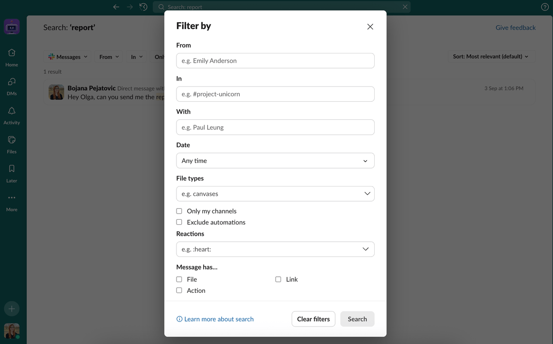Screen dimensions: 553x344
Task: Click the plus create button in sidebar
Action: coord(12,309)
